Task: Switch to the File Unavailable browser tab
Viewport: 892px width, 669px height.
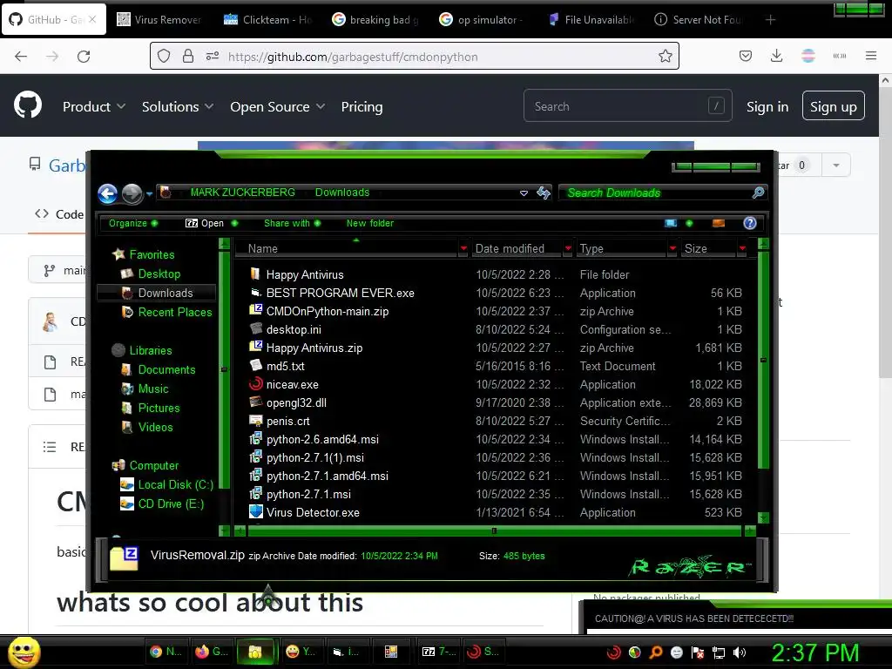Action: point(591,19)
